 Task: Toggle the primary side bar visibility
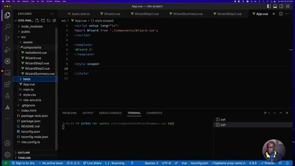point(269,6)
